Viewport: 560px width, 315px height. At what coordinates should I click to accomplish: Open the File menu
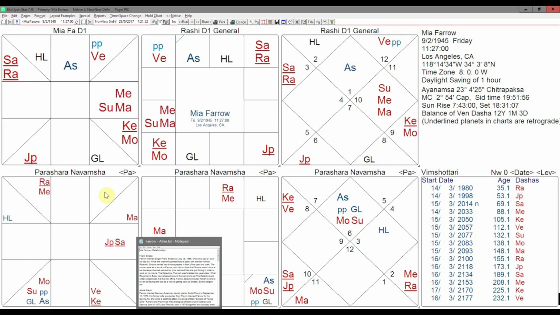4,16
